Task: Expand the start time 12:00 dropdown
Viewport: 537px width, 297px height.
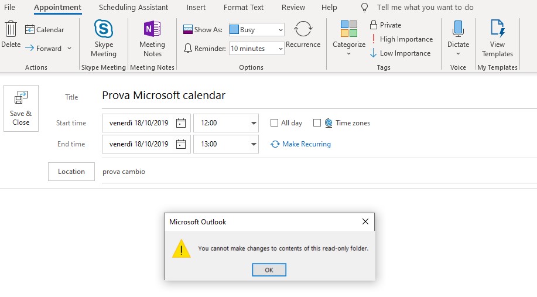Action: (254, 124)
